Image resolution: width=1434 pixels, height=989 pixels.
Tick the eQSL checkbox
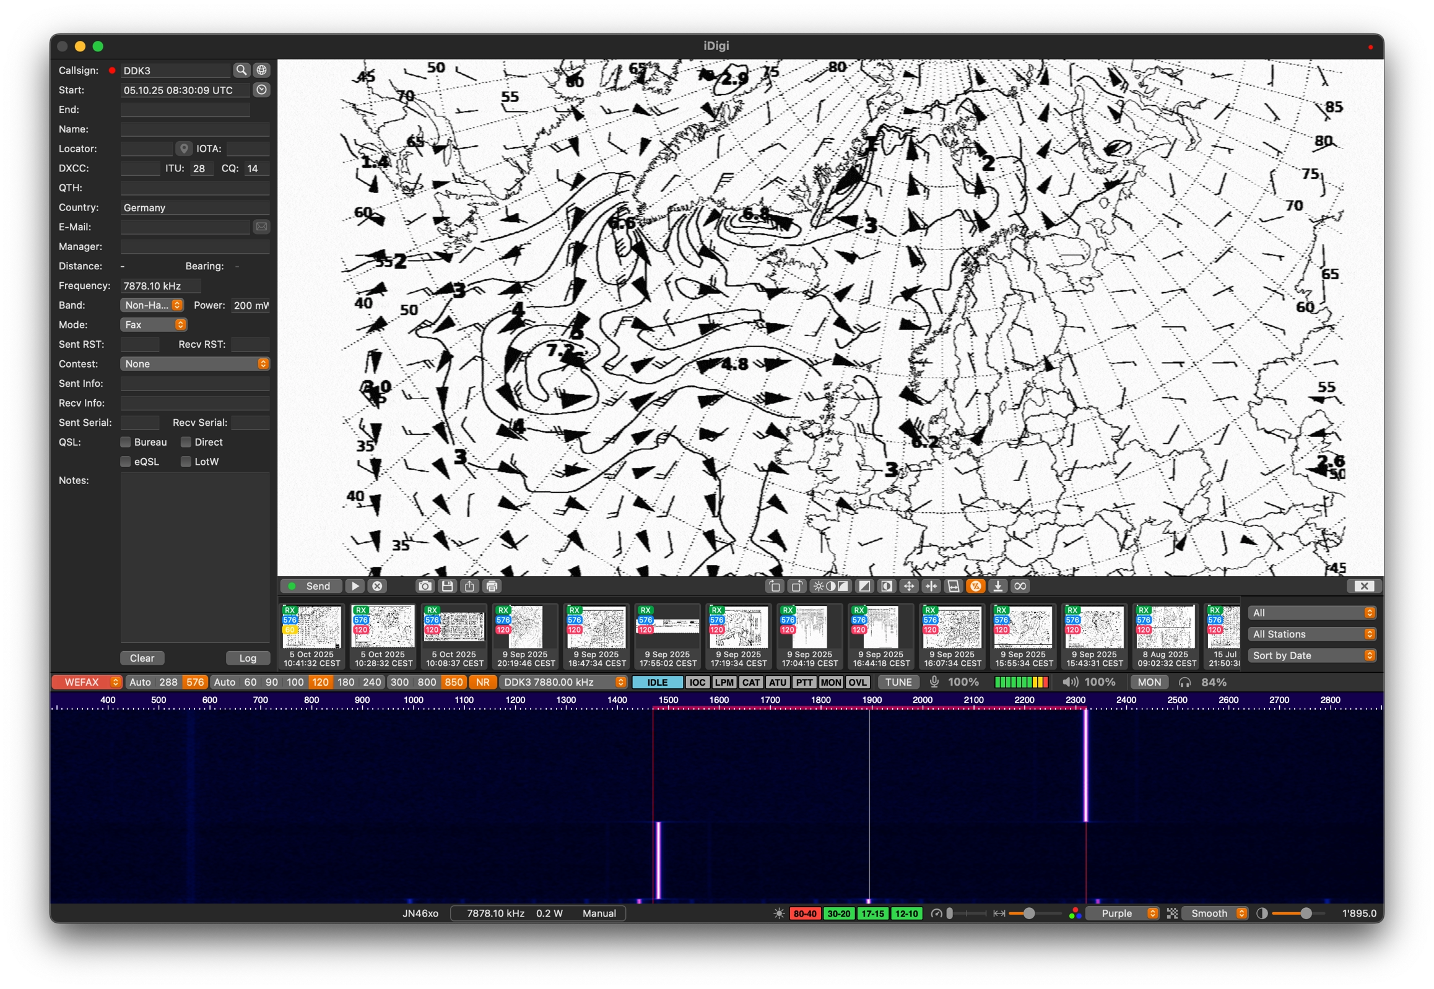[125, 462]
